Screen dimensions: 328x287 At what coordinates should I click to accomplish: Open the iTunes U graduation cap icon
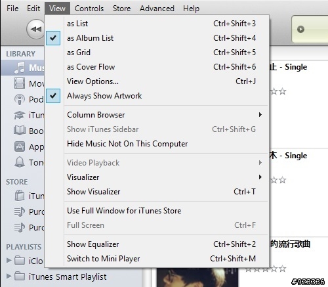point(20,115)
